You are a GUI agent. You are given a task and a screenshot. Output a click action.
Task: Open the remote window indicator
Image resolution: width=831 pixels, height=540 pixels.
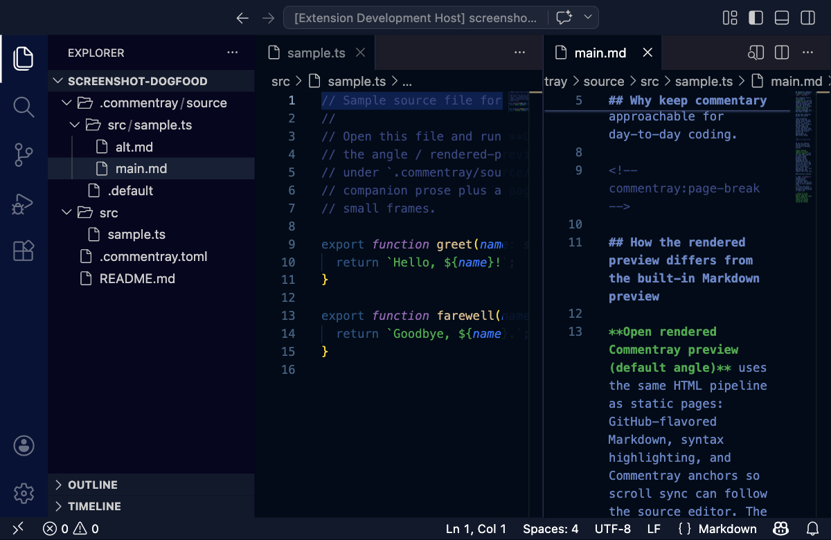[x=19, y=528]
